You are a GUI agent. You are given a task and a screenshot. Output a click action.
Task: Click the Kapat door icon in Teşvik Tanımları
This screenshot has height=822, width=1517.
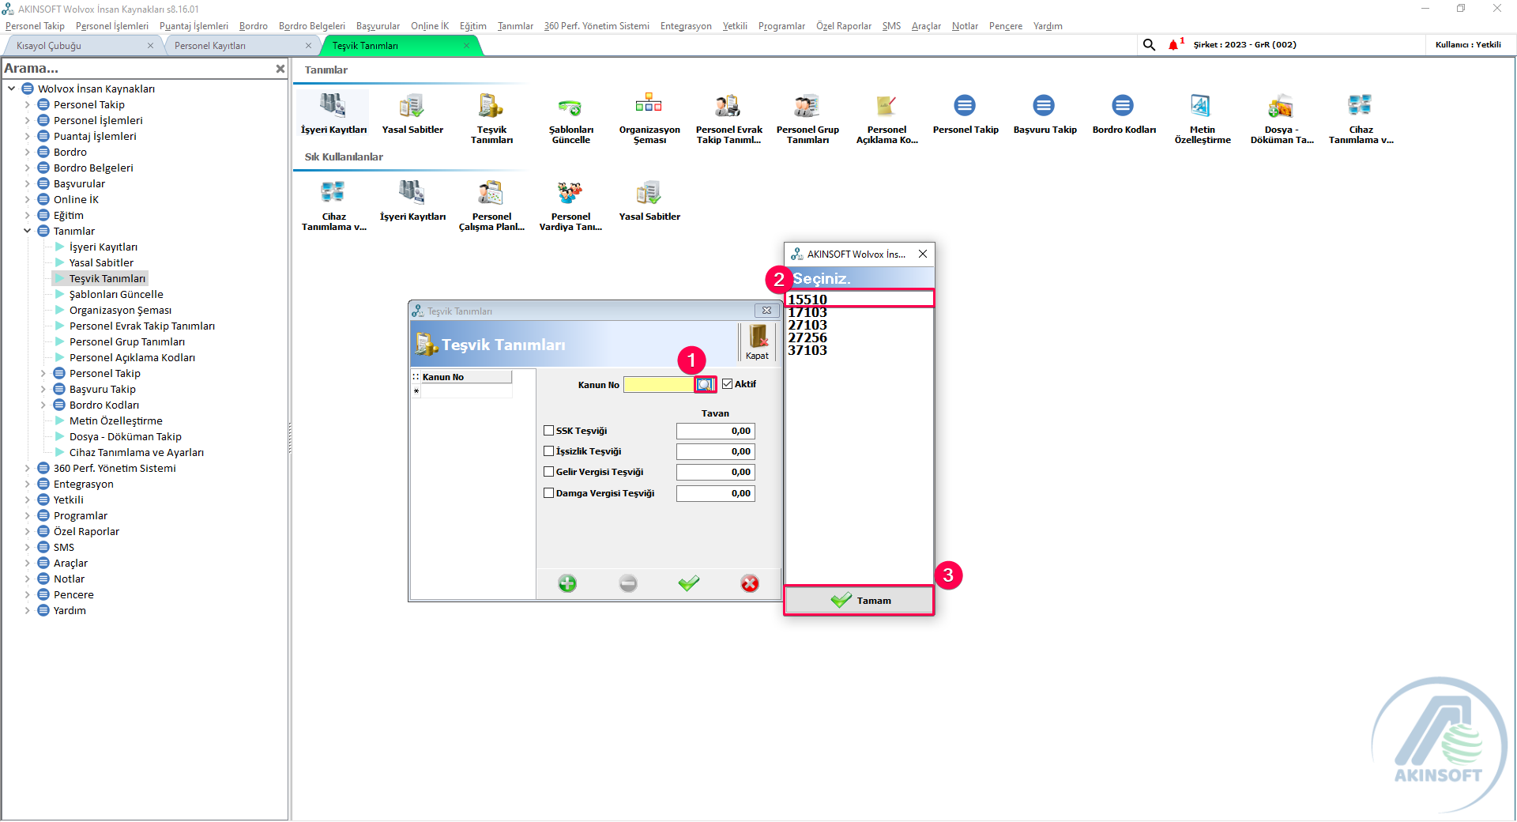pyautogui.click(x=758, y=342)
